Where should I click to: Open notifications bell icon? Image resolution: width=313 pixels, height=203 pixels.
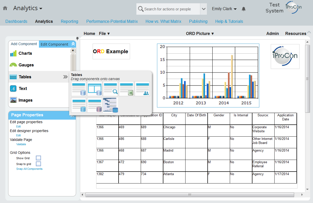[x=244, y=9]
